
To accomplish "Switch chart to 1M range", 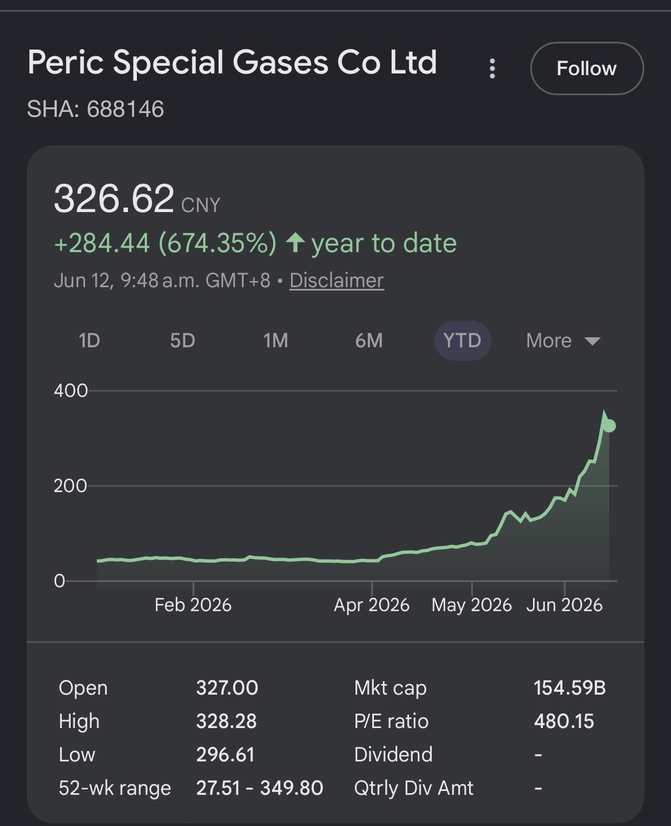I will point(276,341).
